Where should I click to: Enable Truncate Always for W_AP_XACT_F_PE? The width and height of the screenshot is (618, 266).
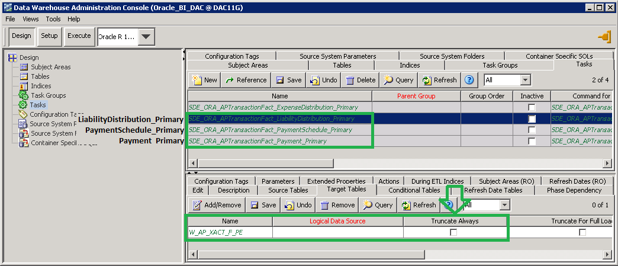coord(453,232)
